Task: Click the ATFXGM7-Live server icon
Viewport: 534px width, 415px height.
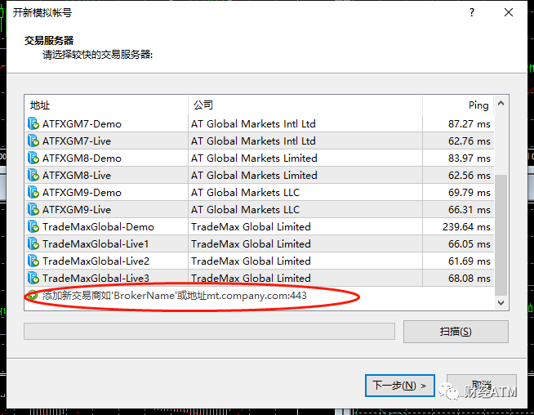Action: click(33, 141)
